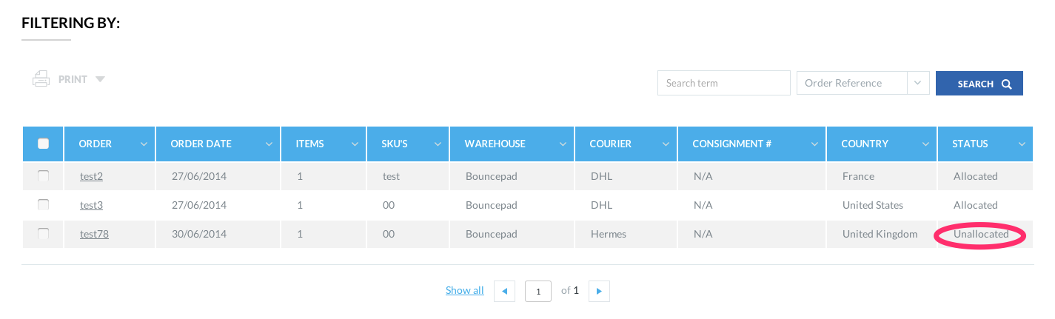Open the Courier column header dropdown
This screenshot has height=319, width=1055.
(x=666, y=144)
